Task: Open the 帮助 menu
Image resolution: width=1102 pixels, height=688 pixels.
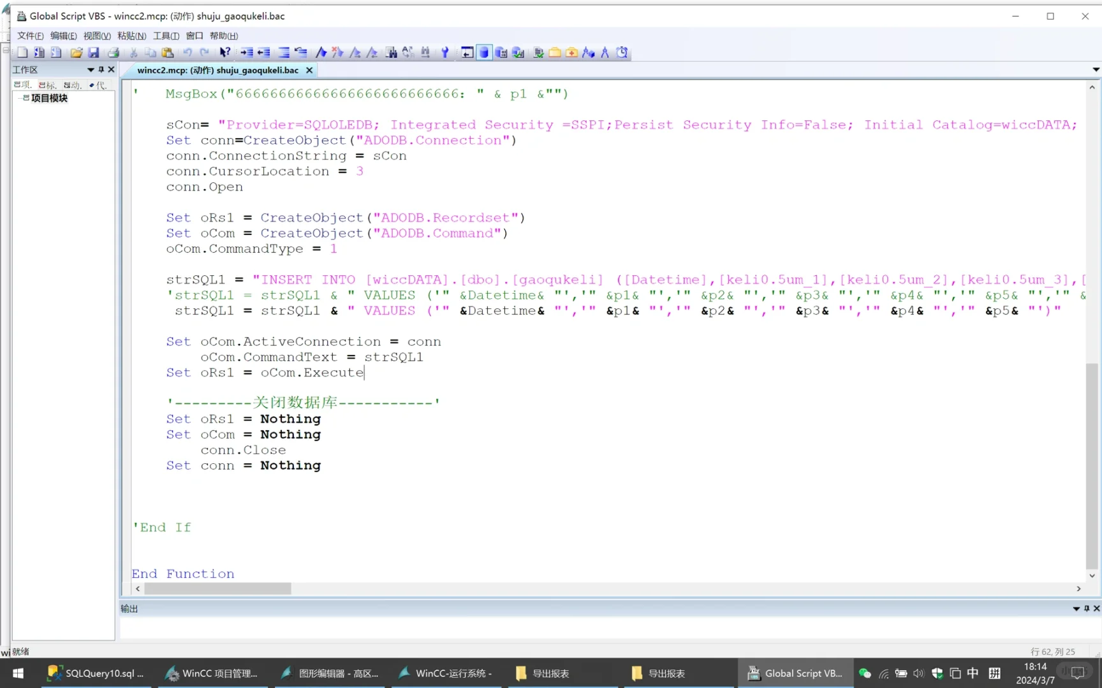Action: [224, 36]
